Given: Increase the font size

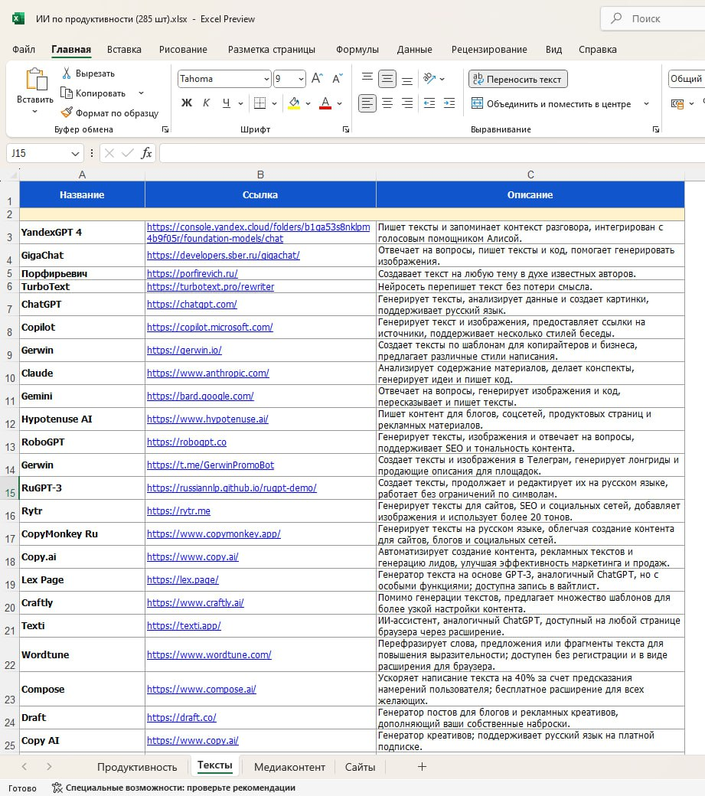Looking at the screenshot, I should [317, 78].
